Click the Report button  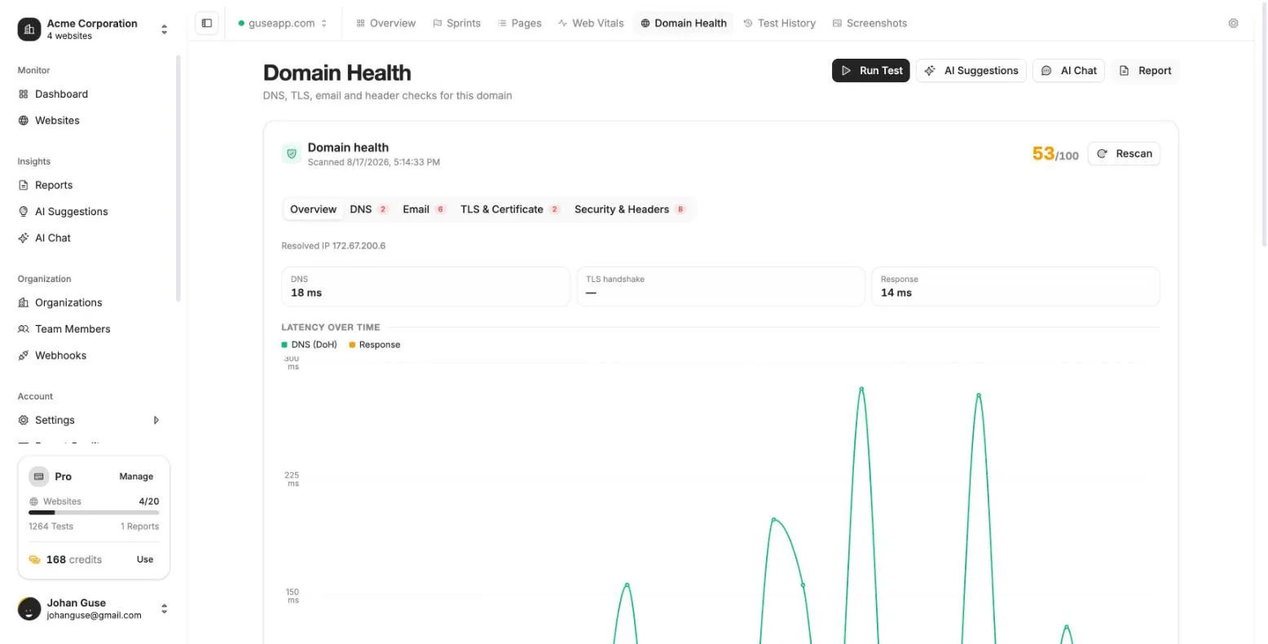point(1145,71)
